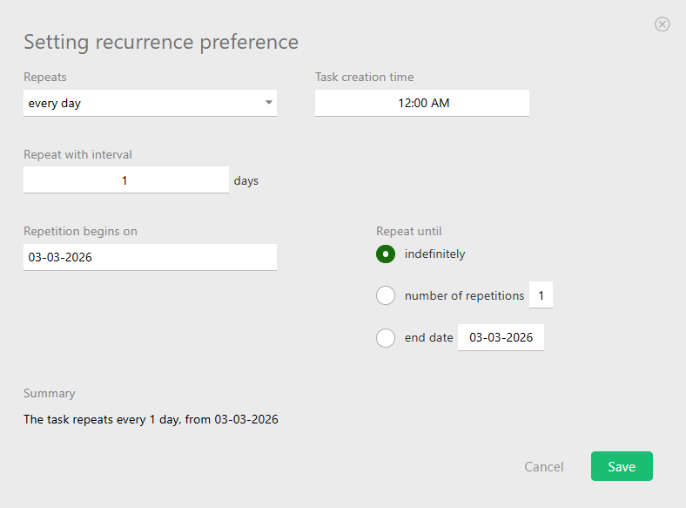
Task: Choose the 'number of repetitions' radio button
Action: pyautogui.click(x=386, y=295)
